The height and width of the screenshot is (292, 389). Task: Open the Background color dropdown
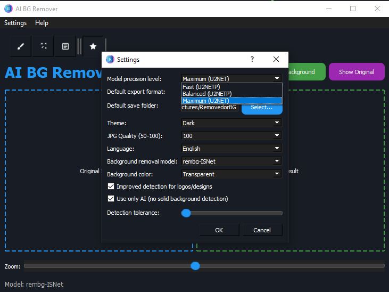point(231,174)
